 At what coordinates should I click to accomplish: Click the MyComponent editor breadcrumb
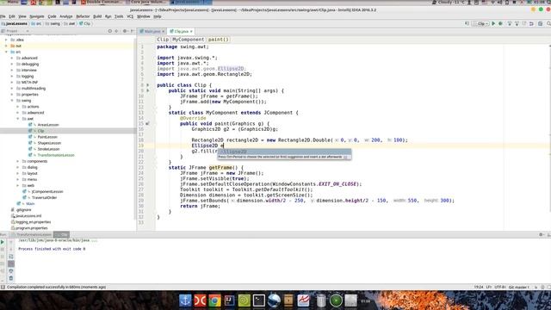[x=188, y=40]
